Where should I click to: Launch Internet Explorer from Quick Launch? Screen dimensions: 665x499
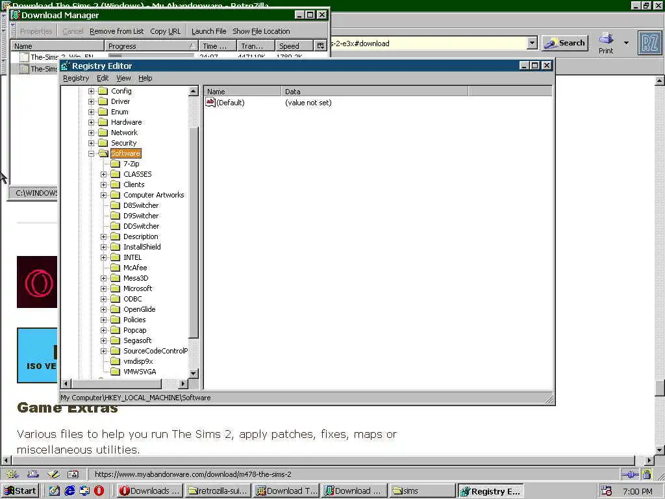click(69, 491)
